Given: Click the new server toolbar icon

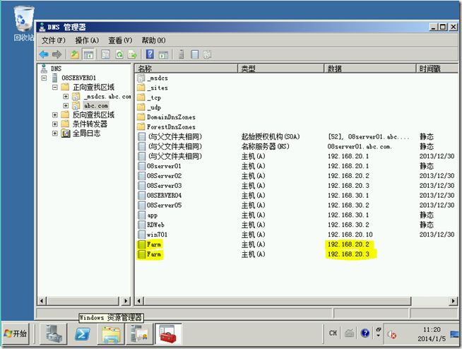Looking at the screenshot, I should [x=182, y=54].
